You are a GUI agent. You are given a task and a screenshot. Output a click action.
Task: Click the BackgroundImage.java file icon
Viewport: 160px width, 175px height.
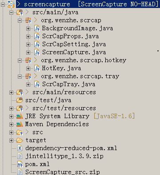tap(37, 28)
